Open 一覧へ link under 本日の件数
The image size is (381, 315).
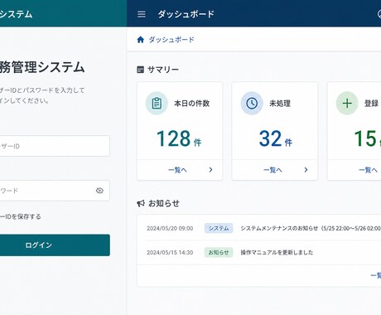pyautogui.click(x=177, y=170)
